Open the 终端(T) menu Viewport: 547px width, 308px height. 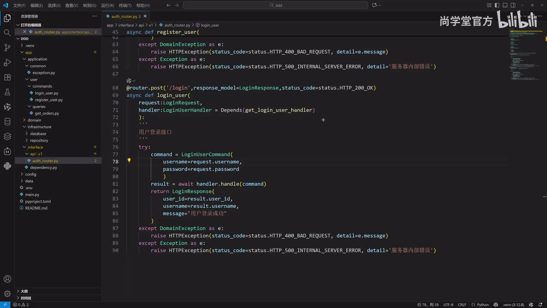125,6
